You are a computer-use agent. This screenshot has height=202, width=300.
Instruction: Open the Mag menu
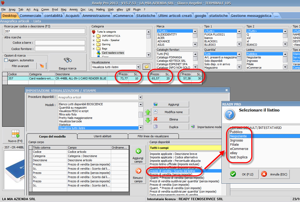tap(64, 9)
